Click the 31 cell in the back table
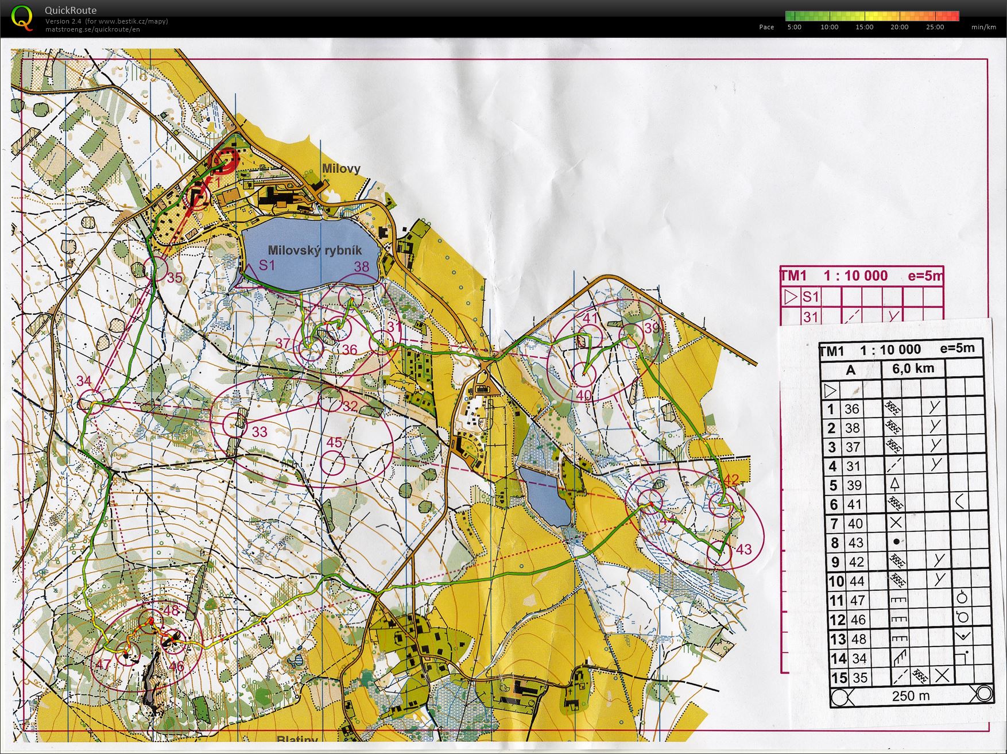The image size is (1007, 754). (810, 316)
